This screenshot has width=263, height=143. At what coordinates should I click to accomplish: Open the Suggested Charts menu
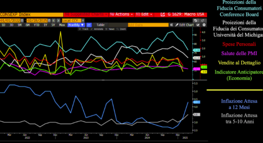[x=86, y=14]
